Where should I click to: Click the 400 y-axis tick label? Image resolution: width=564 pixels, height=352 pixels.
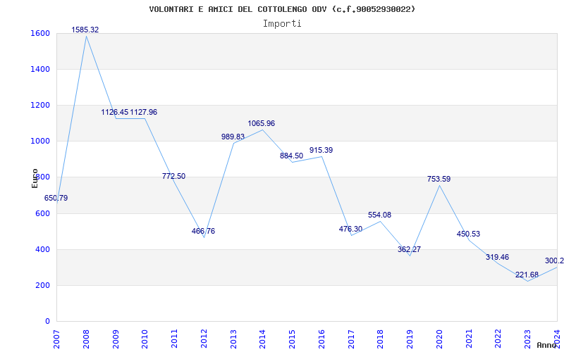[41, 249]
